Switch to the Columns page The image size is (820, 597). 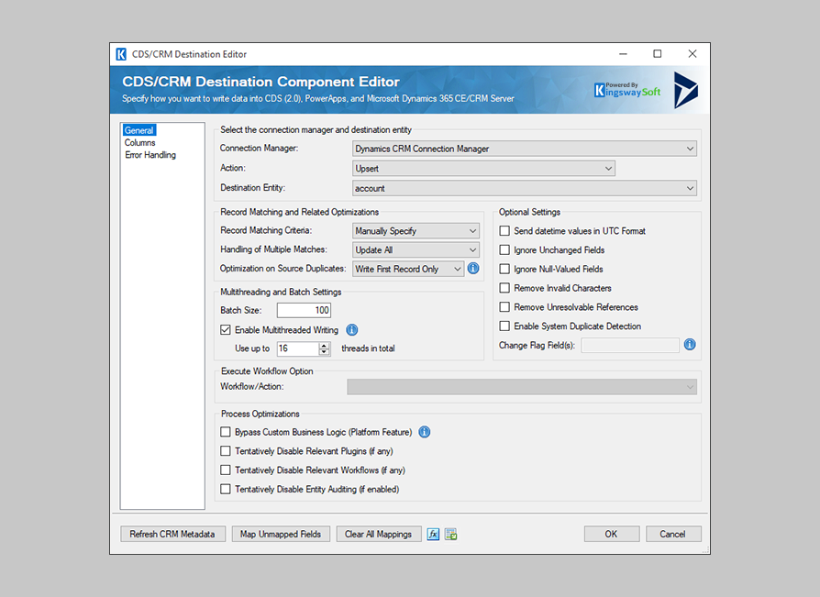(141, 142)
